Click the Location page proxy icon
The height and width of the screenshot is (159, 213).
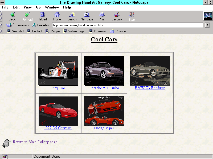pos(34,25)
